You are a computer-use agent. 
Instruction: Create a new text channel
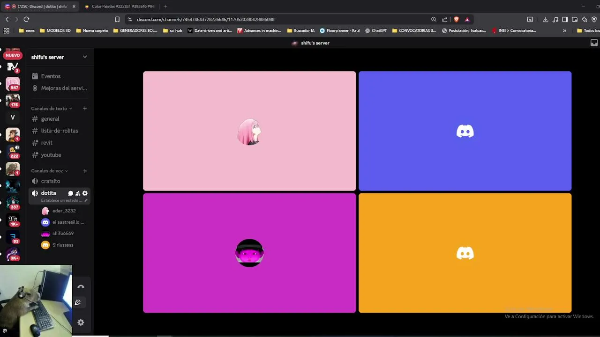point(85,109)
